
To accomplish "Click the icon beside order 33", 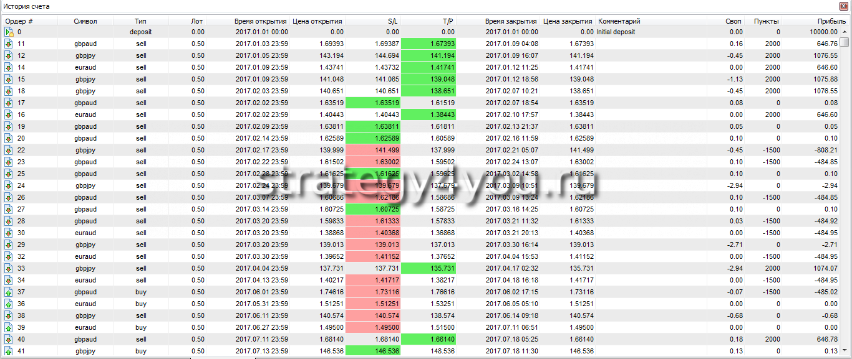I will click(9, 268).
